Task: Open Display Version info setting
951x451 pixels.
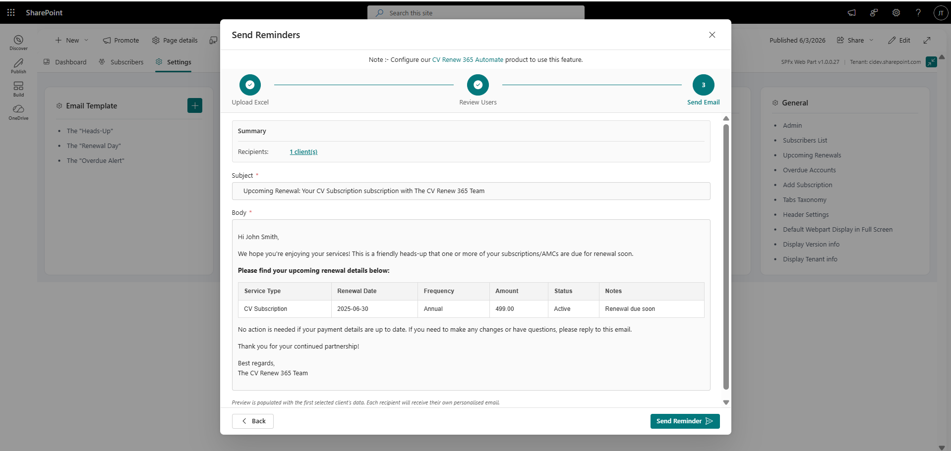Action: coord(811,245)
